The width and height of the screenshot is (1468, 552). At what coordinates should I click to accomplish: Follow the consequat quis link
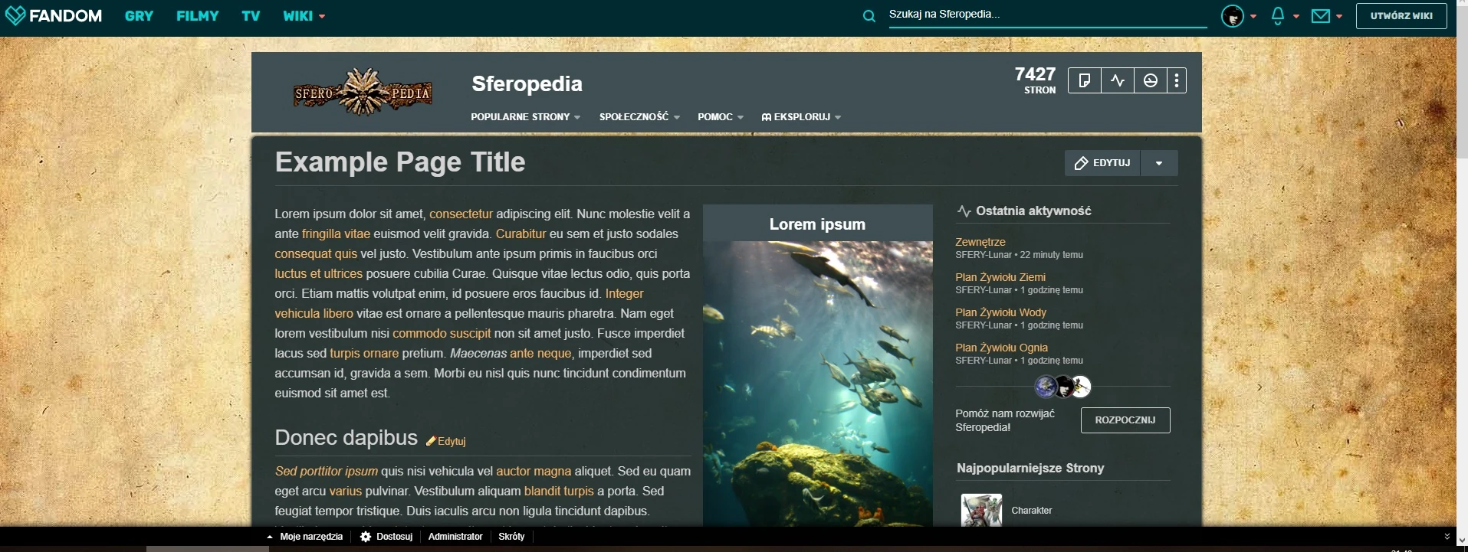(x=316, y=254)
